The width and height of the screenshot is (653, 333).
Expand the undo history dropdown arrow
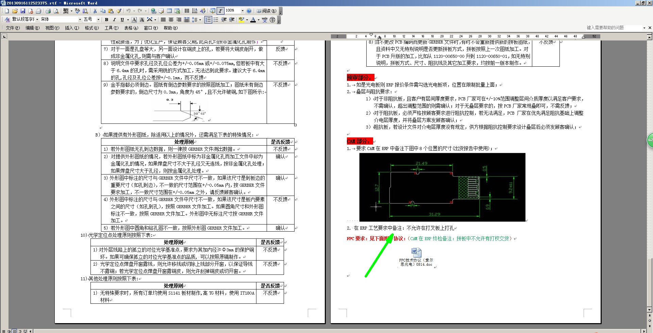click(134, 11)
